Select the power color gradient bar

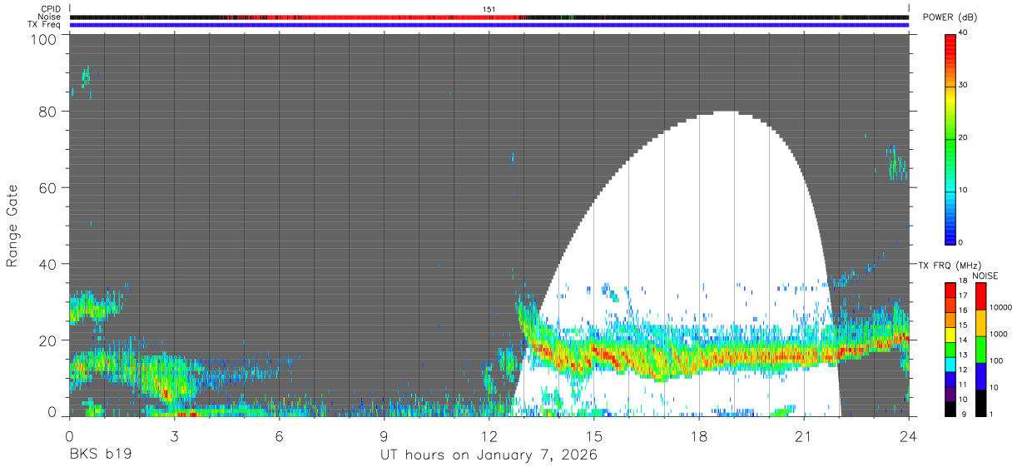pyautogui.click(x=950, y=138)
